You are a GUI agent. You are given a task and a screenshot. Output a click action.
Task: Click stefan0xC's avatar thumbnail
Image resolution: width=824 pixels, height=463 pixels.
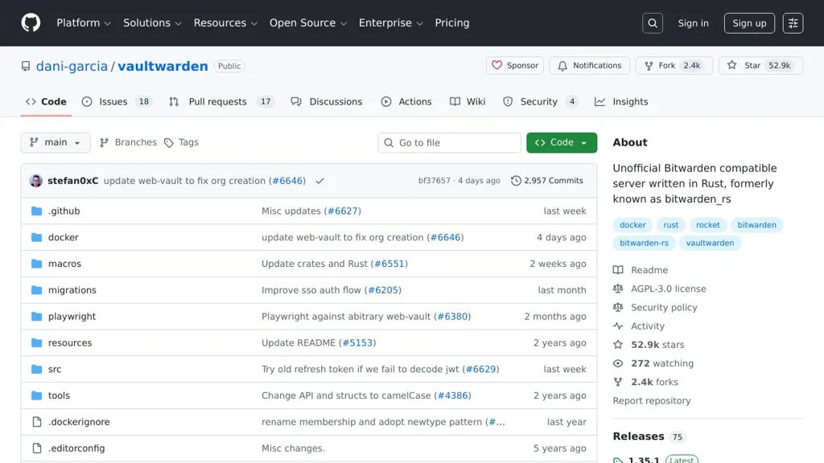point(36,181)
